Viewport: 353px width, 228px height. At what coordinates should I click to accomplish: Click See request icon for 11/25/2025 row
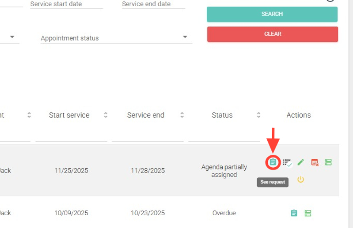point(273,162)
